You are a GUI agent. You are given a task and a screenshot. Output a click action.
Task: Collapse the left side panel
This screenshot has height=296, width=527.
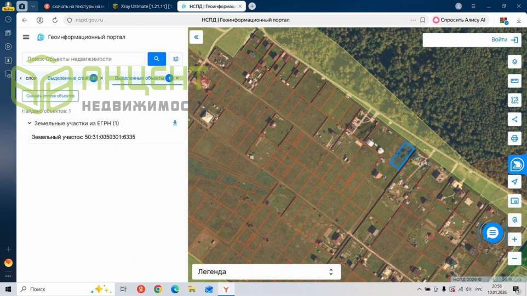[196, 37]
